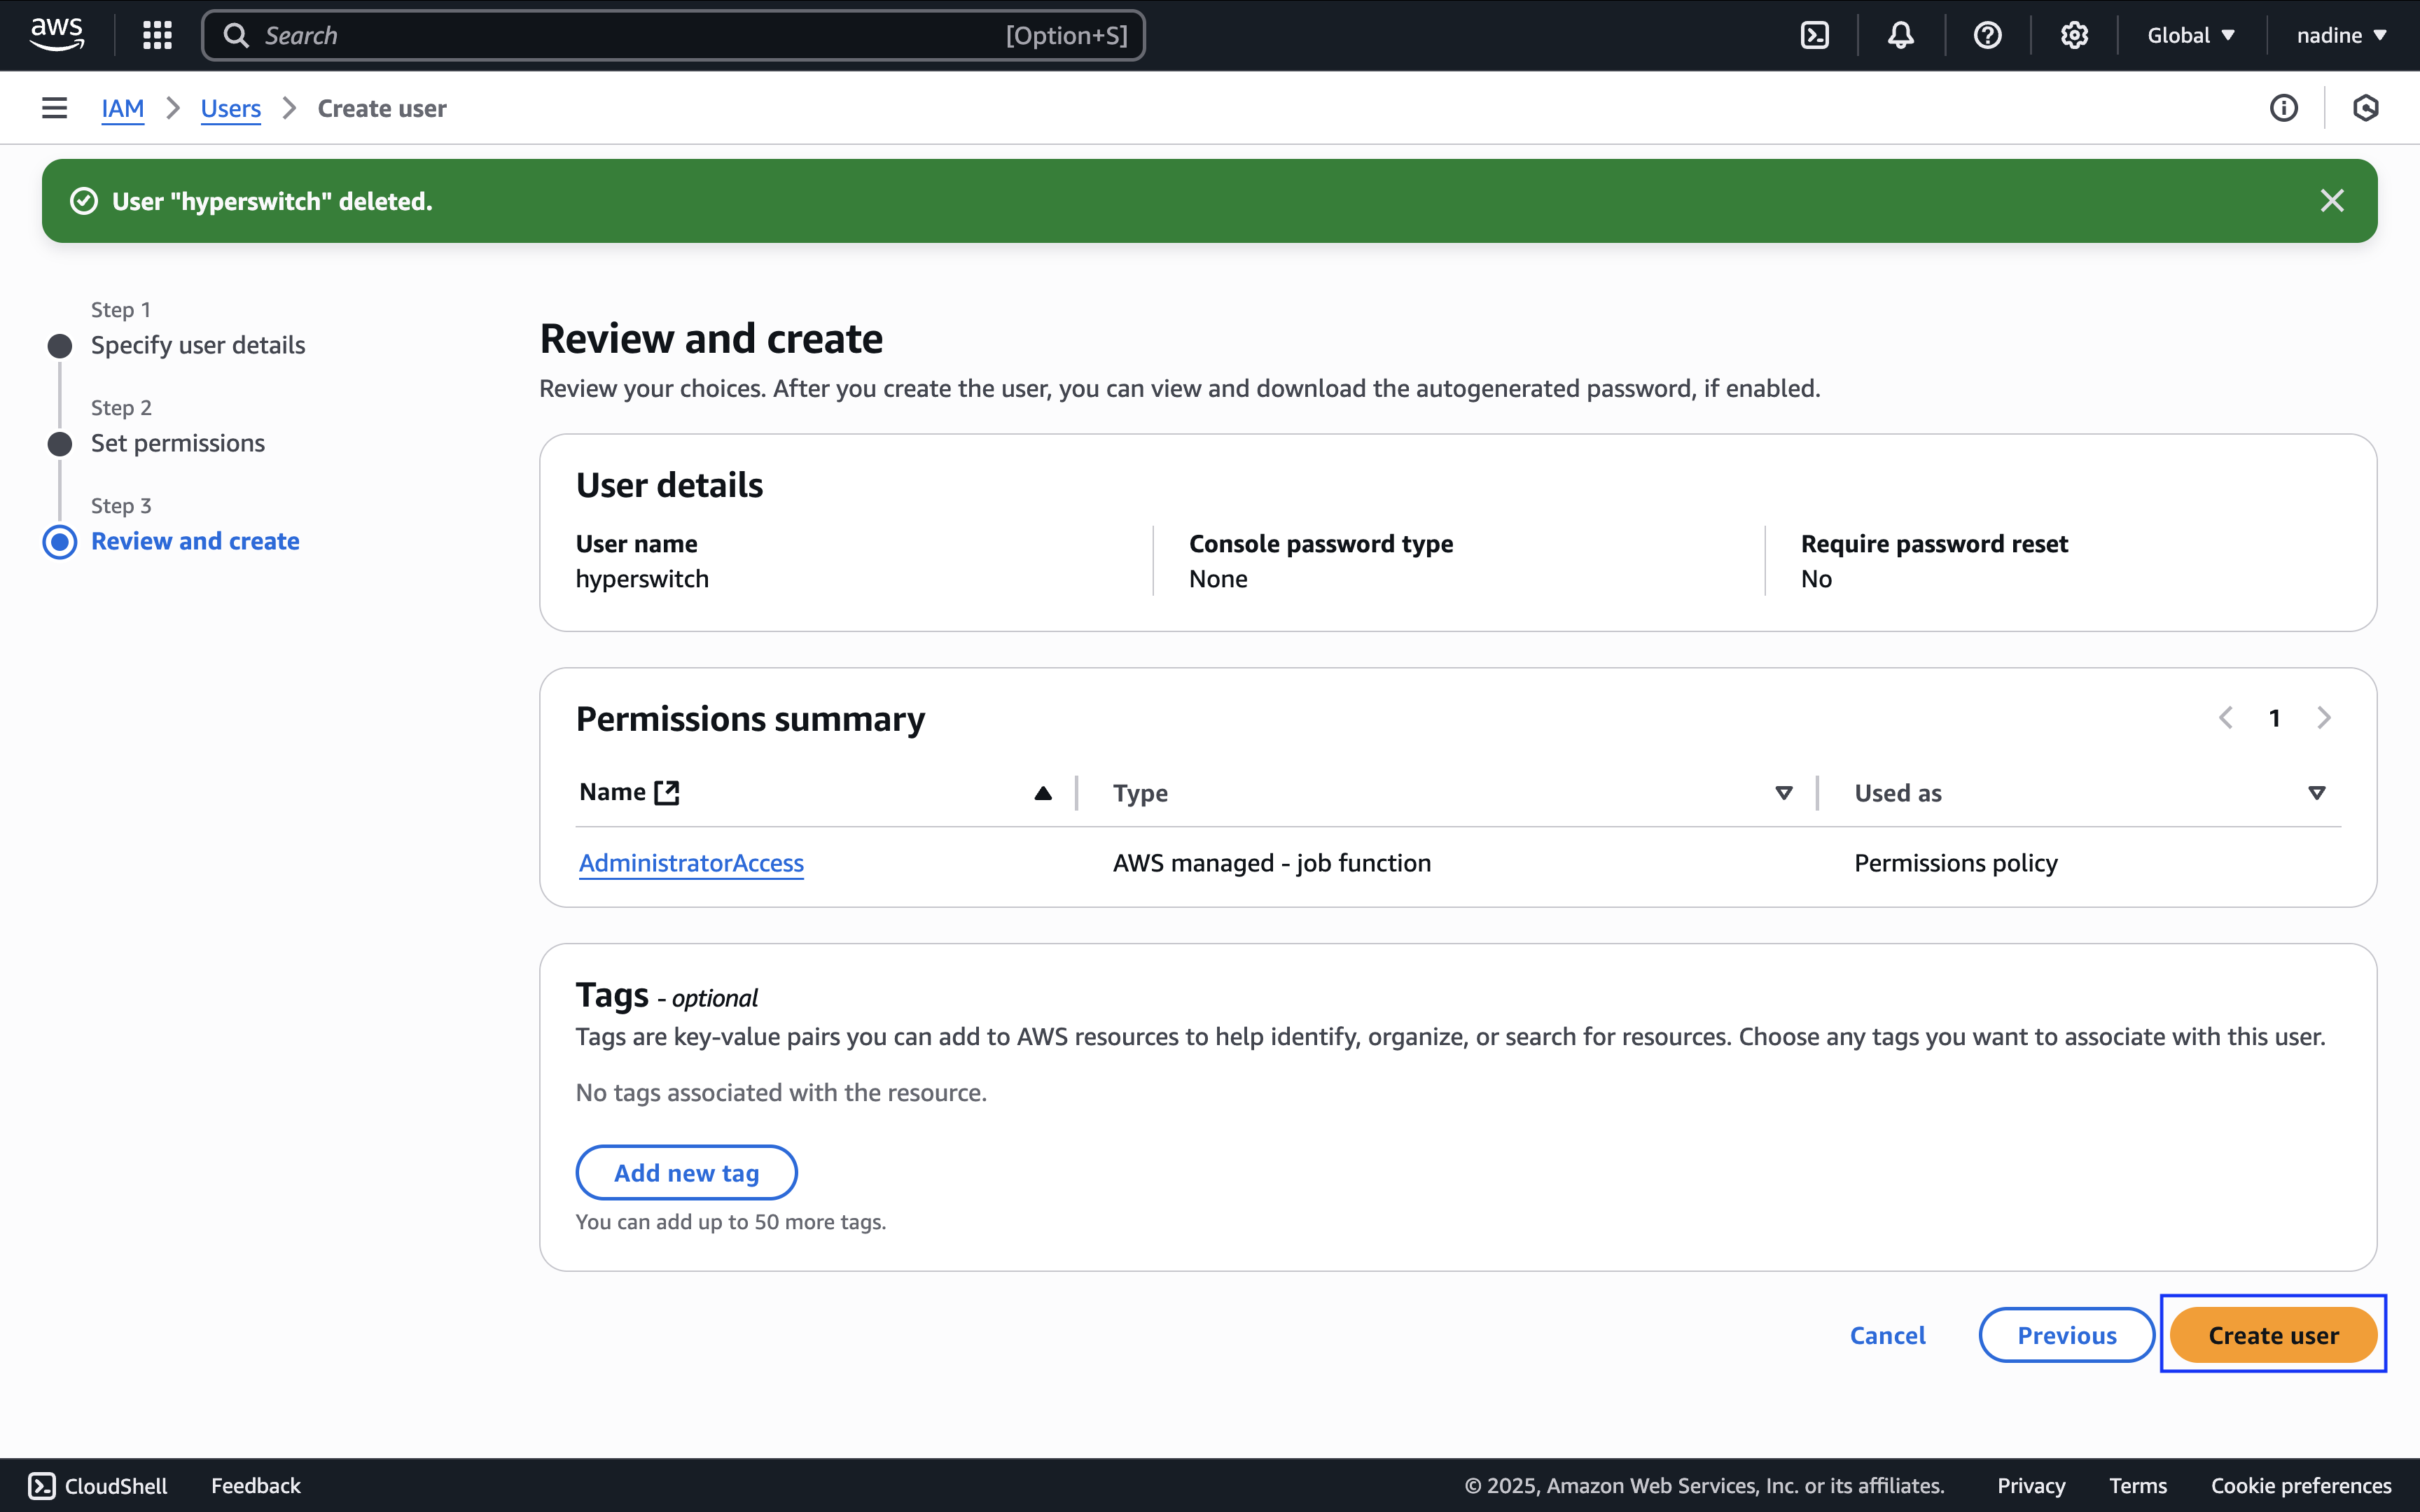
Task: Toggle the side navigation hamburger menu
Action: [x=54, y=108]
